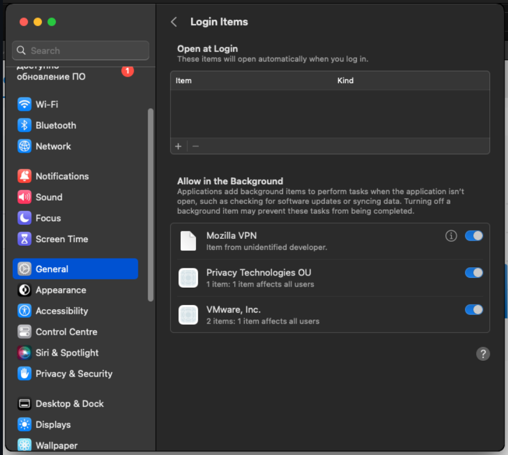Click the Sound speaker icon
The height and width of the screenshot is (455, 508).
pyautogui.click(x=24, y=197)
